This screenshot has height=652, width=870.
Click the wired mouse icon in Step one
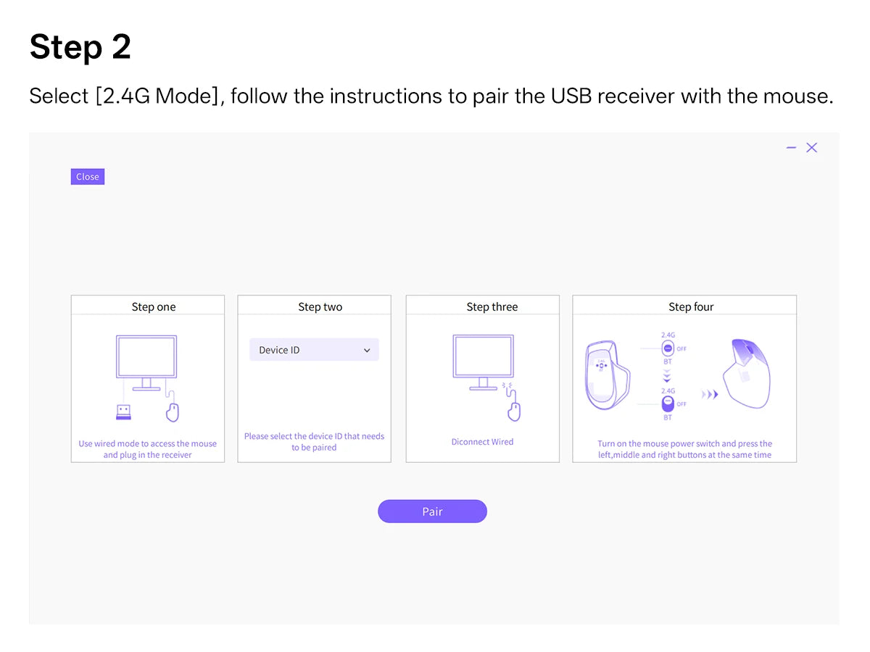[172, 412]
